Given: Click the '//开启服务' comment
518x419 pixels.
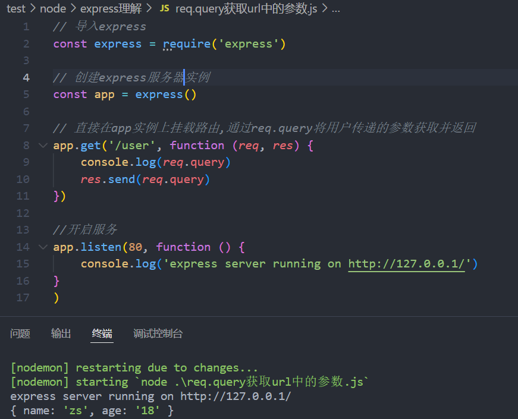Looking at the screenshot, I should coord(85,230).
